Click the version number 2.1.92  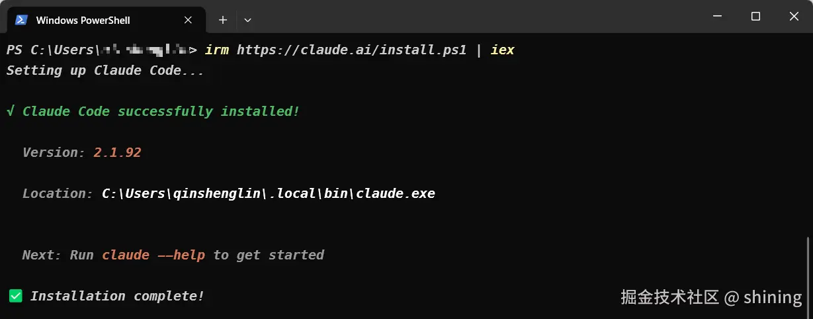coord(117,152)
